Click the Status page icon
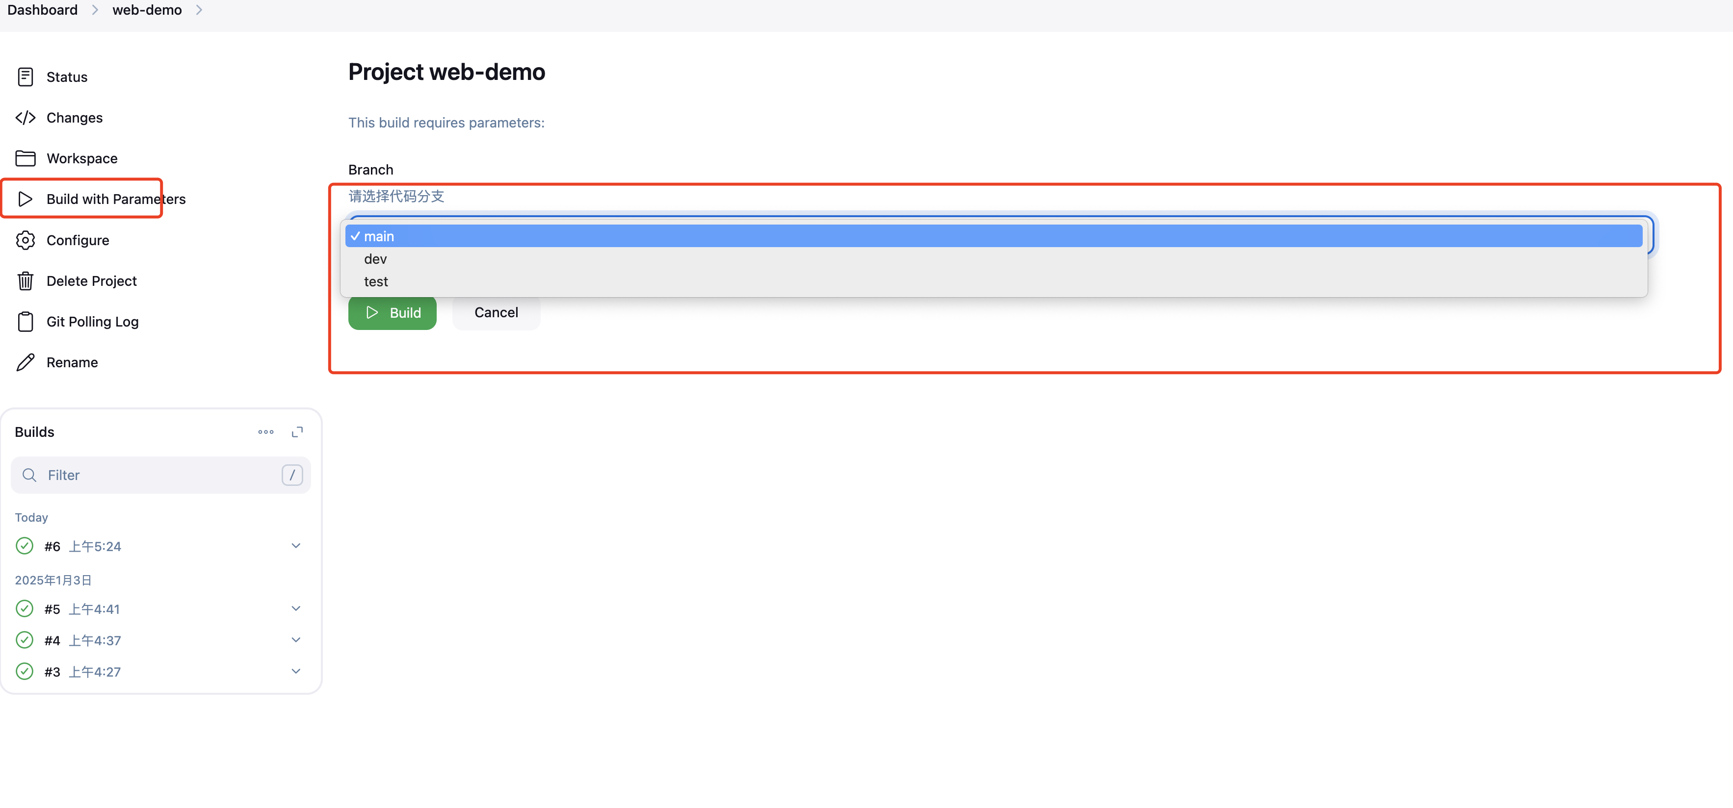 click(x=25, y=76)
